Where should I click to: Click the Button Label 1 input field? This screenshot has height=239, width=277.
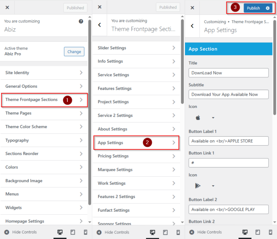click(228, 141)
